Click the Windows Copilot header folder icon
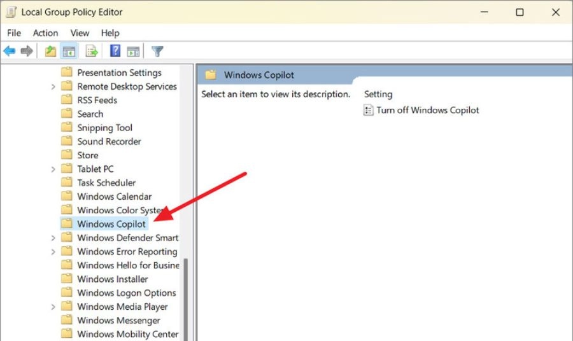Viewport: 573px width, 341px height. click(211, 75)
